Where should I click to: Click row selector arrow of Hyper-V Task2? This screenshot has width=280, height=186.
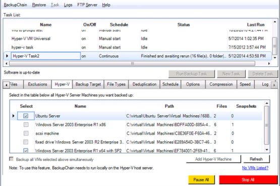tap(7, 56)
